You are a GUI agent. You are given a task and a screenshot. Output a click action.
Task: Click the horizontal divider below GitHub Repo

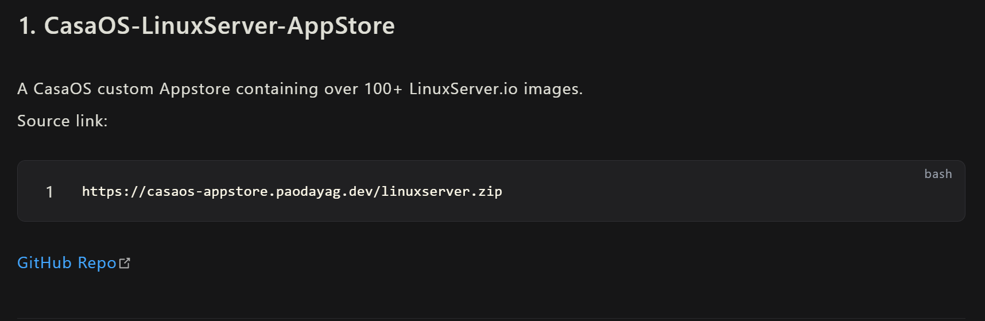pyautogui.click(x=492, y=319)
